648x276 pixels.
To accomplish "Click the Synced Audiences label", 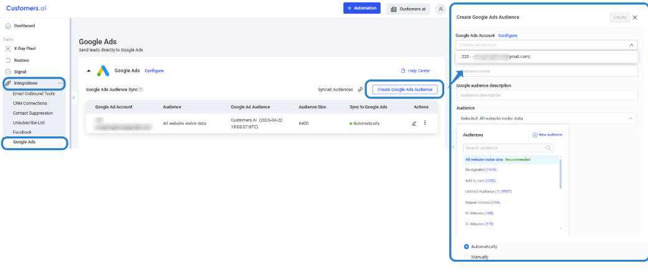I will (x=335, y=89).
